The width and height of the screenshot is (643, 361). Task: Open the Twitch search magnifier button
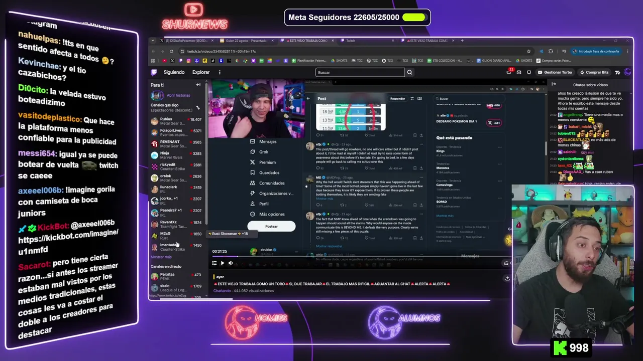[409, 72]
